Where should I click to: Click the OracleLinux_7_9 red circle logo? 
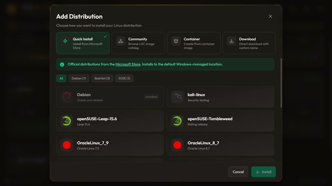[x=67, y=145]
